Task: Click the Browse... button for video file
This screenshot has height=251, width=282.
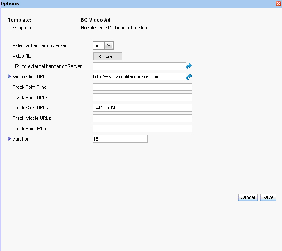Action: (108, 57)
